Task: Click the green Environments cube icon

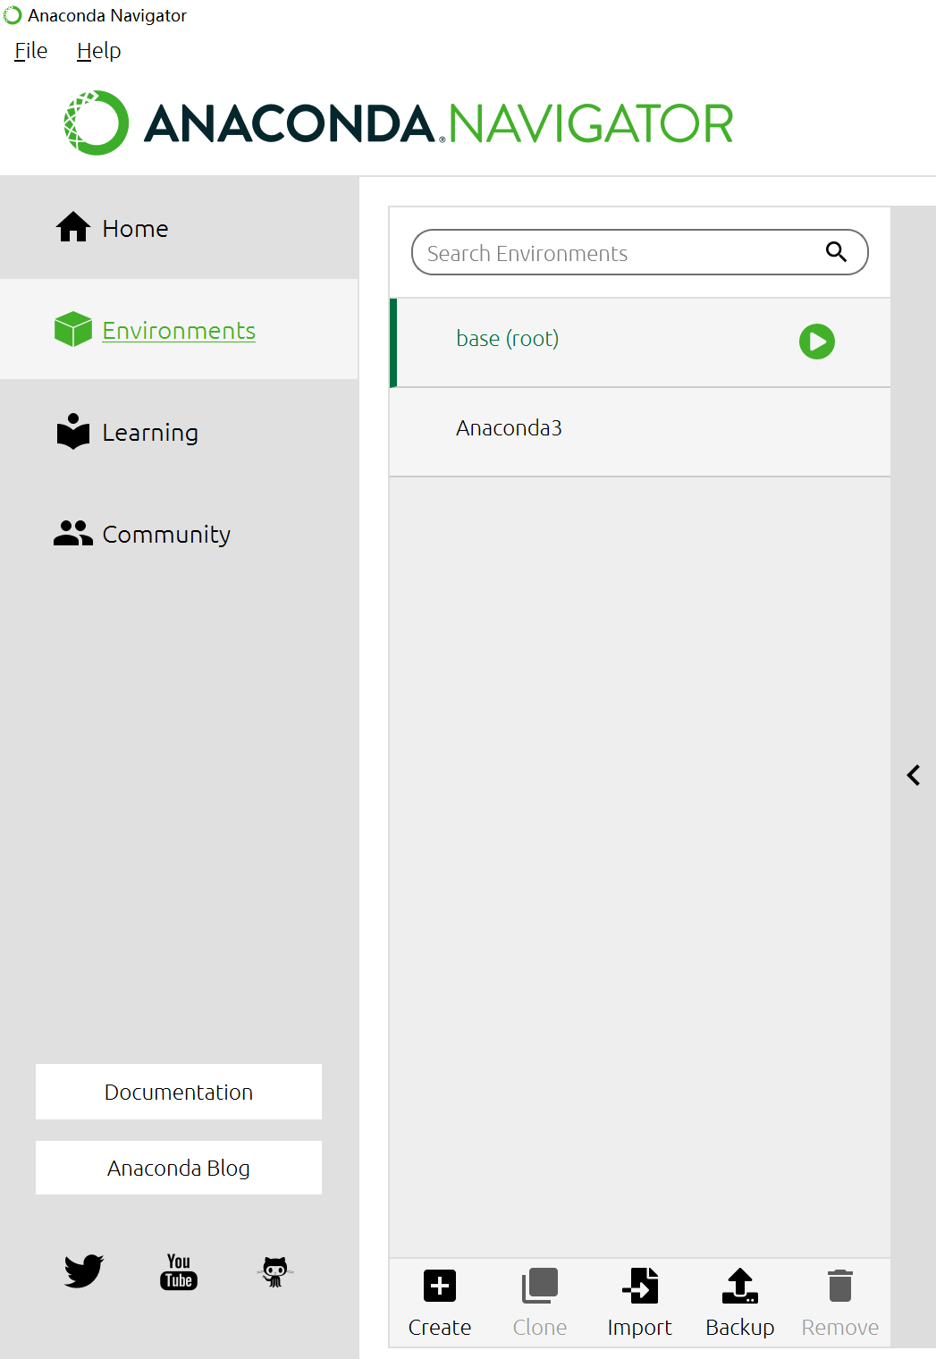Action: click(73, 329)
